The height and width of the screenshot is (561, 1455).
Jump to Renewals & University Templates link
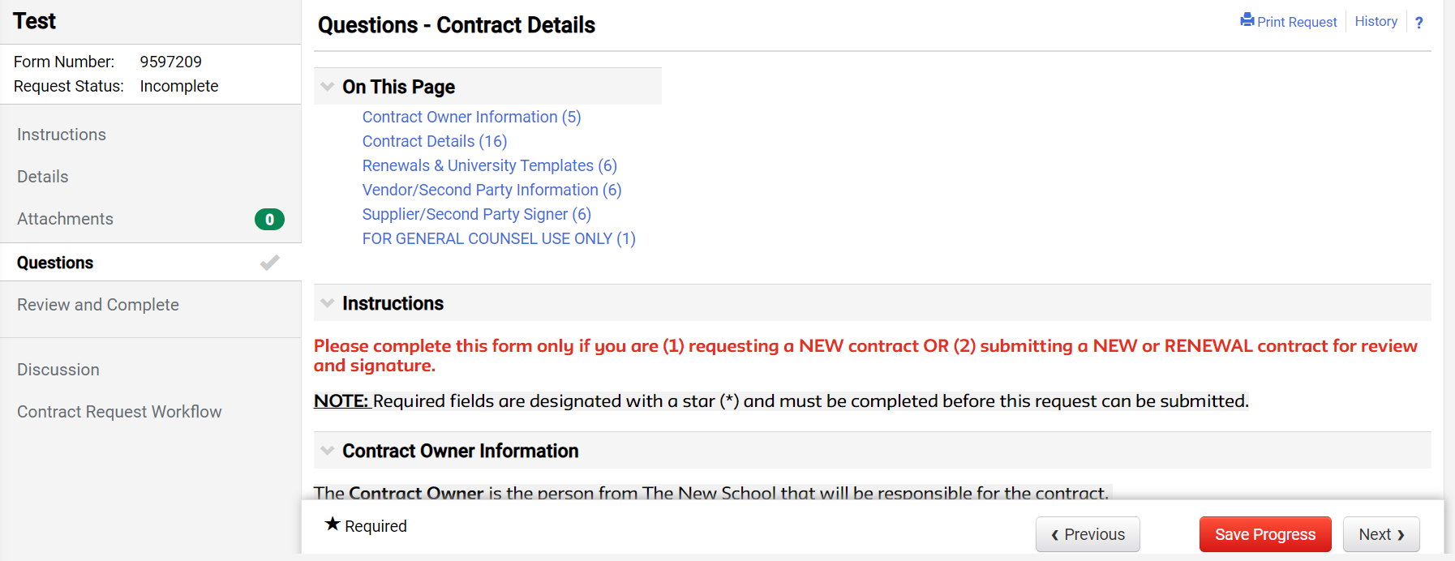point(490,165)
